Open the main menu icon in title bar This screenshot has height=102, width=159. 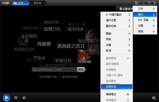[137, 3]
